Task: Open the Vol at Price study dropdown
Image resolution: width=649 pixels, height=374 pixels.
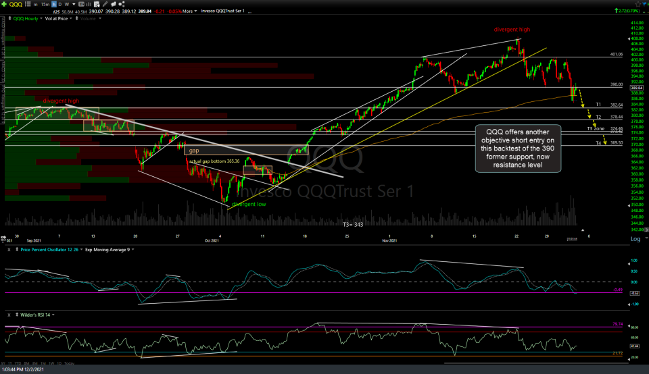Action: (71, 19)
